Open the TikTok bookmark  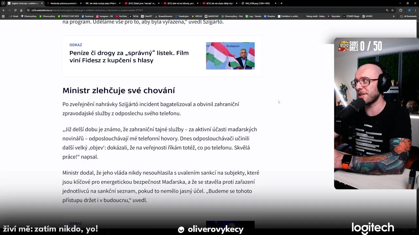point(134,16)
